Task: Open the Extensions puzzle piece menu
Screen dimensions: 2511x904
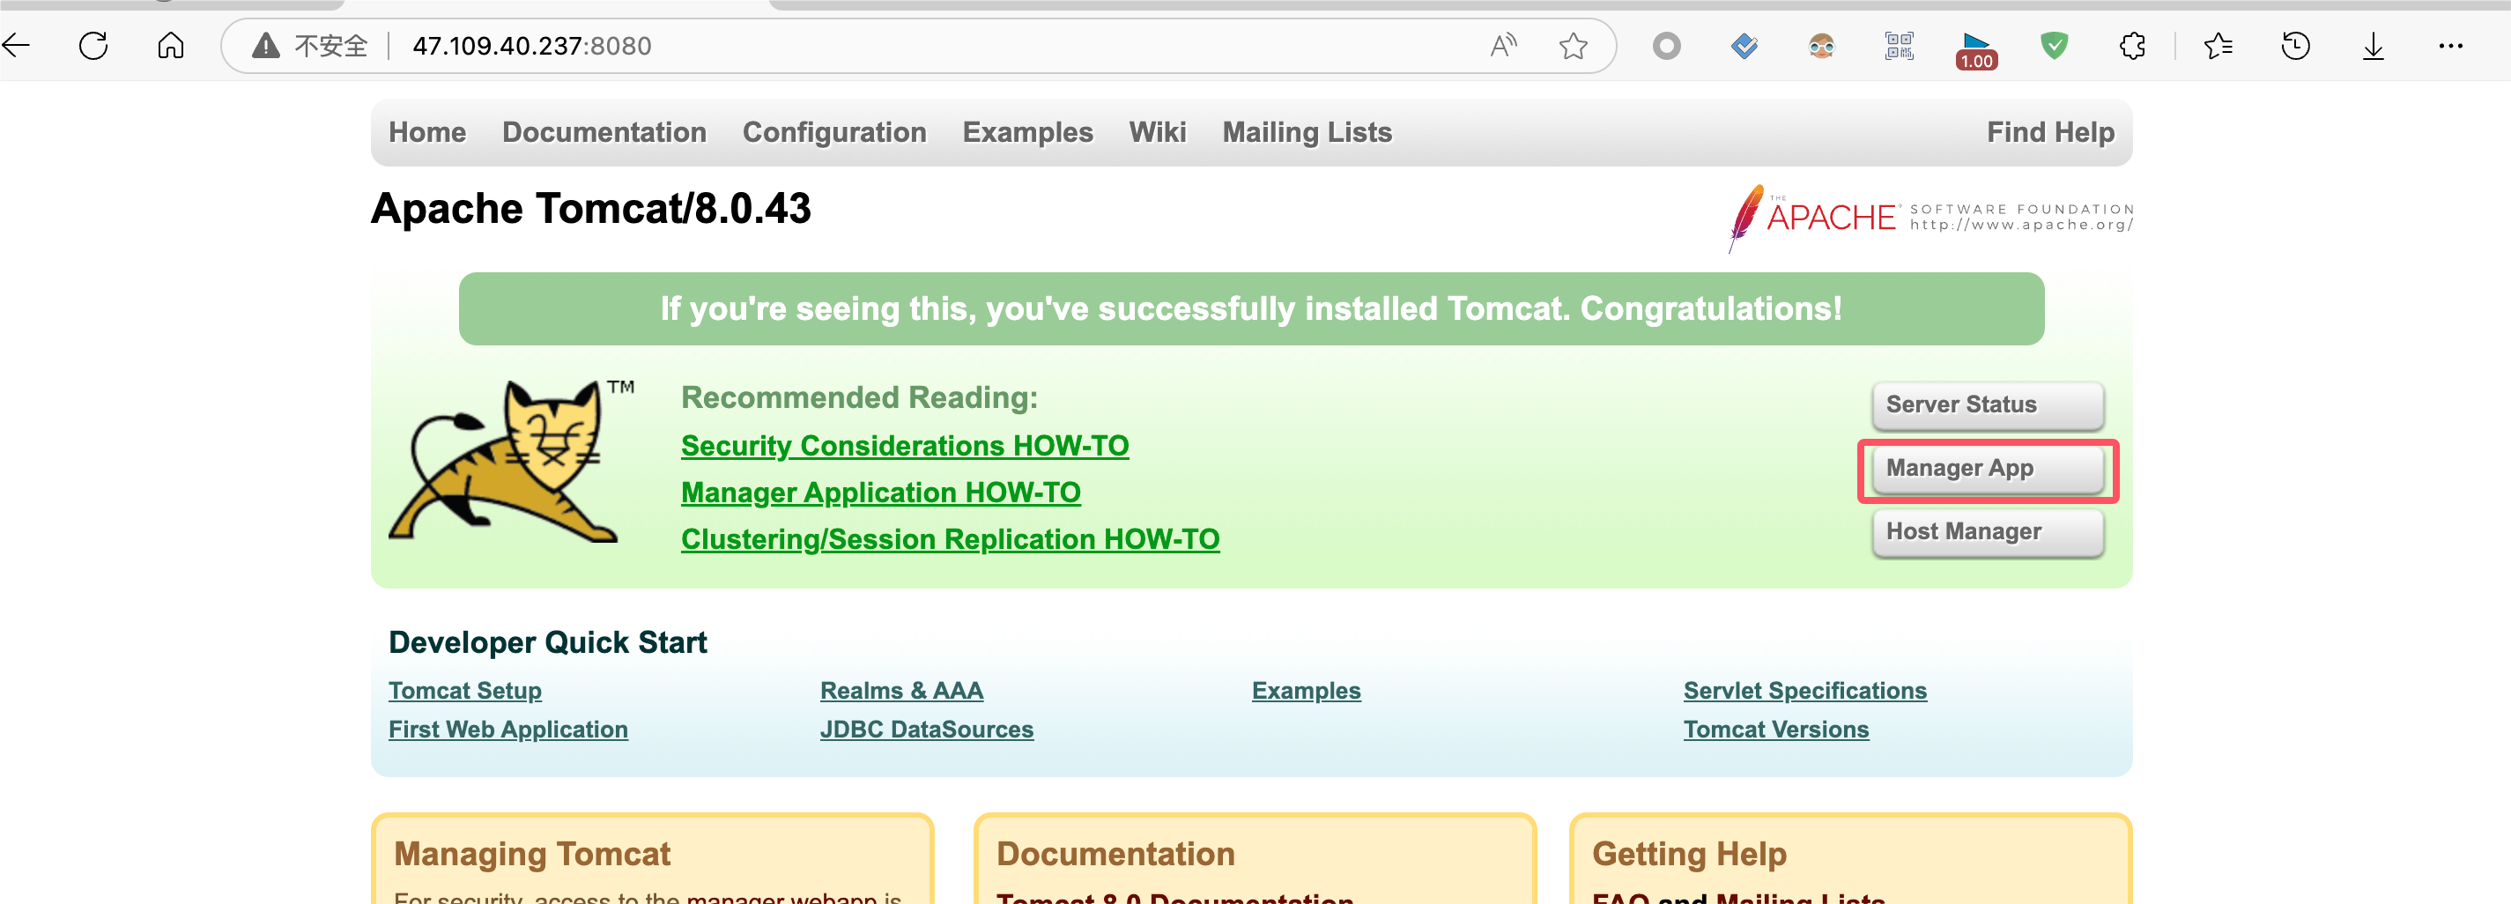Action: [2132, 45]
